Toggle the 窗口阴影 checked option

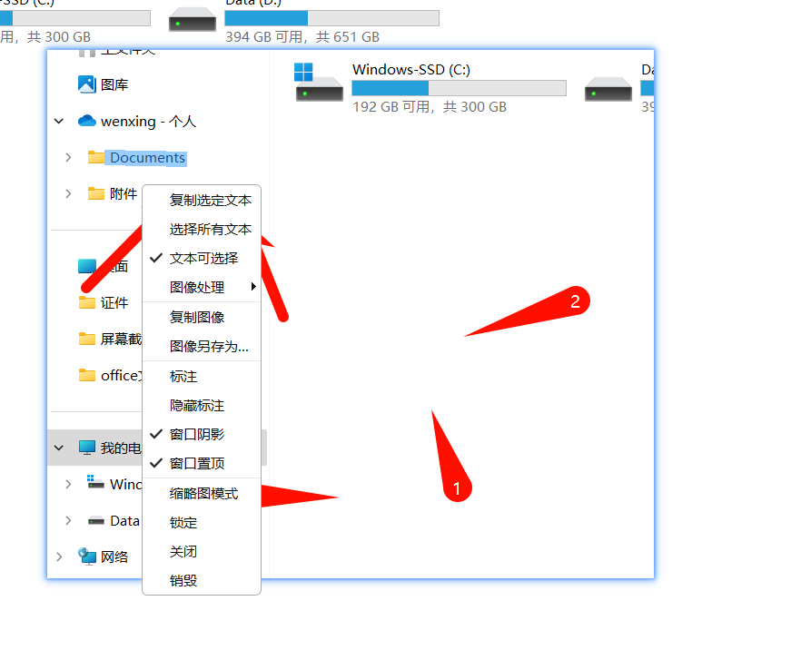click(197, 434)
